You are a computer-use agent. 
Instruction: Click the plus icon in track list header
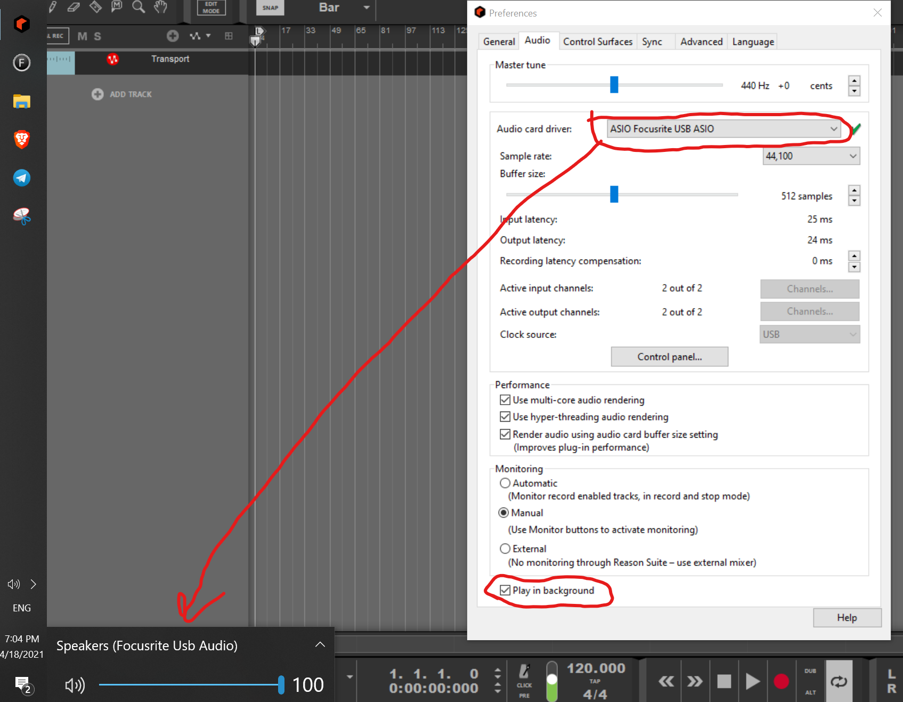(x=173, y=36)
